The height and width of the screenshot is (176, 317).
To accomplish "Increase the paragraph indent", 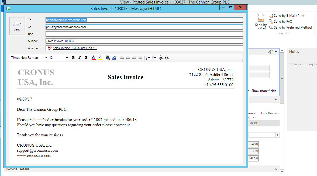I will coord(167,58).
